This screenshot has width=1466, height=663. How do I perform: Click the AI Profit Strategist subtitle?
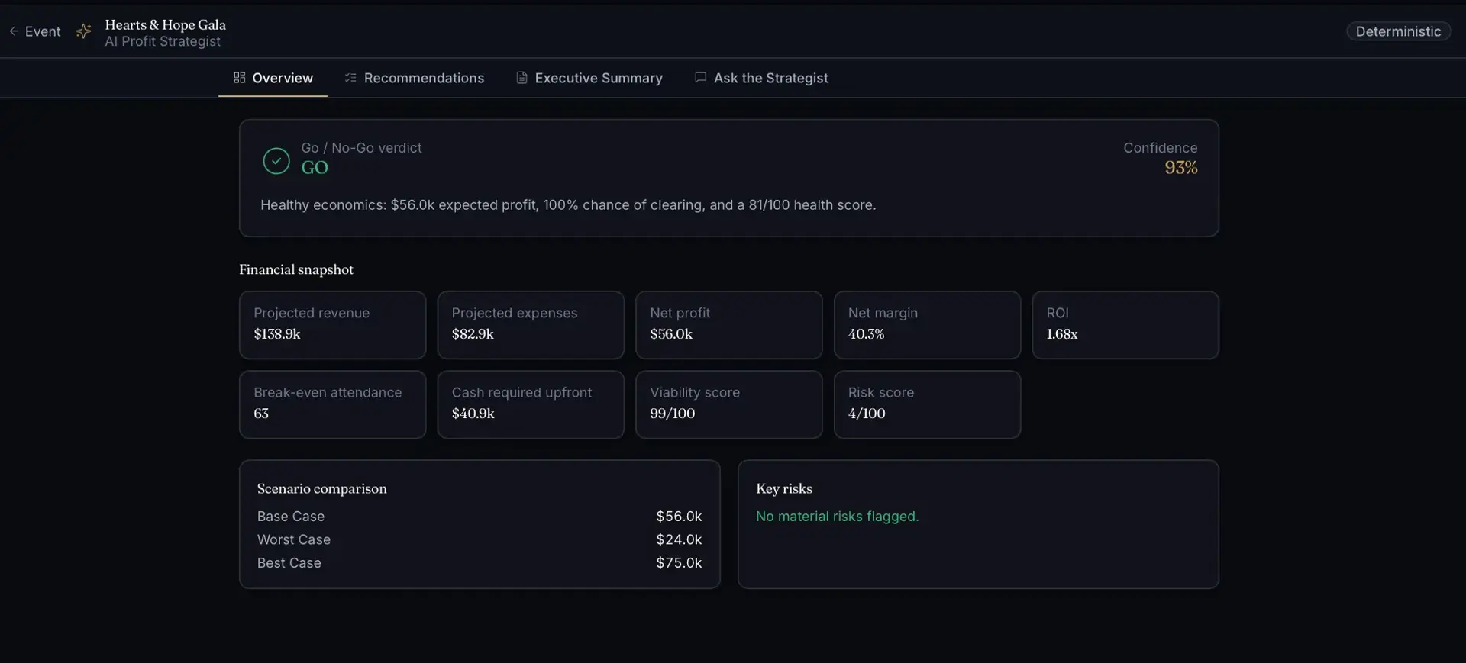coord(163,41)
